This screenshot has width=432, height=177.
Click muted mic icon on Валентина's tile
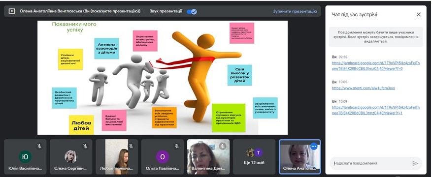(222, 147)
